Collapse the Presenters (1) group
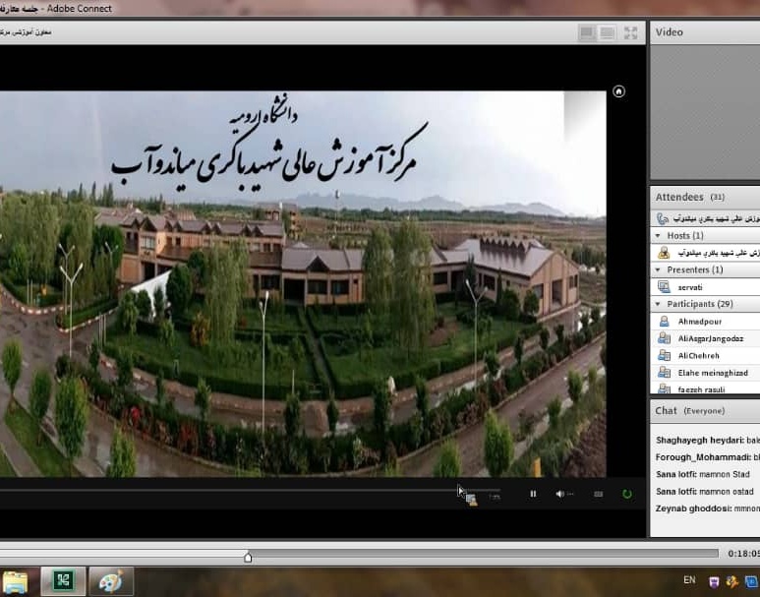 658,269
